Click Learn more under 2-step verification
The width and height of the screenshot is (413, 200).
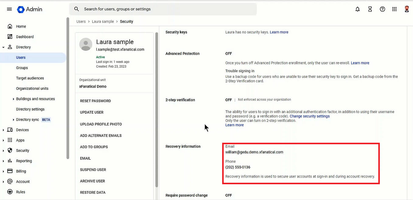(x=234, y=125)
